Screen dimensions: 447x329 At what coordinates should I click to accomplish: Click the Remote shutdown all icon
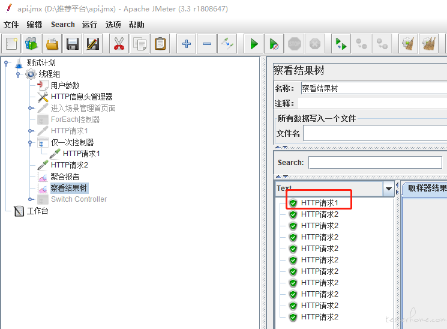click(382, 44)
